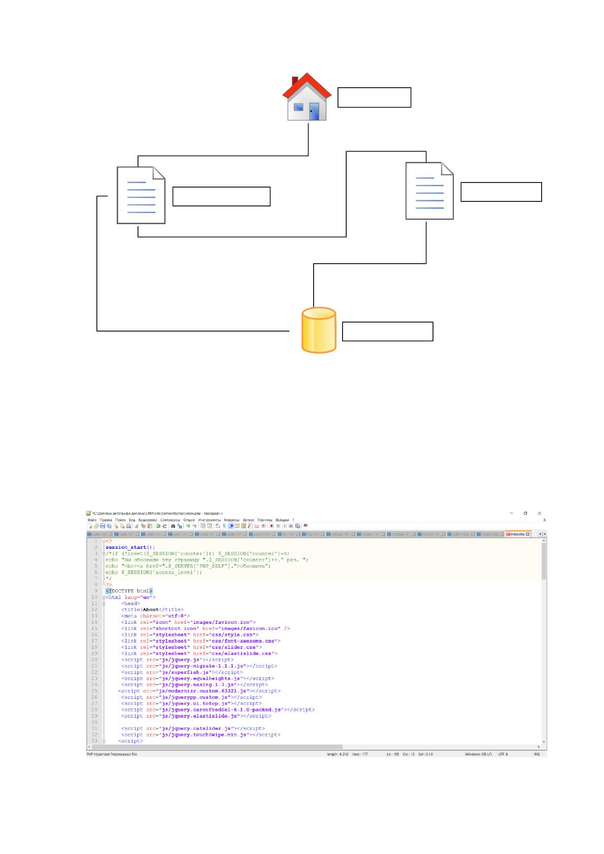
Task: Click the Cut scissors icon
Action: 137,526
